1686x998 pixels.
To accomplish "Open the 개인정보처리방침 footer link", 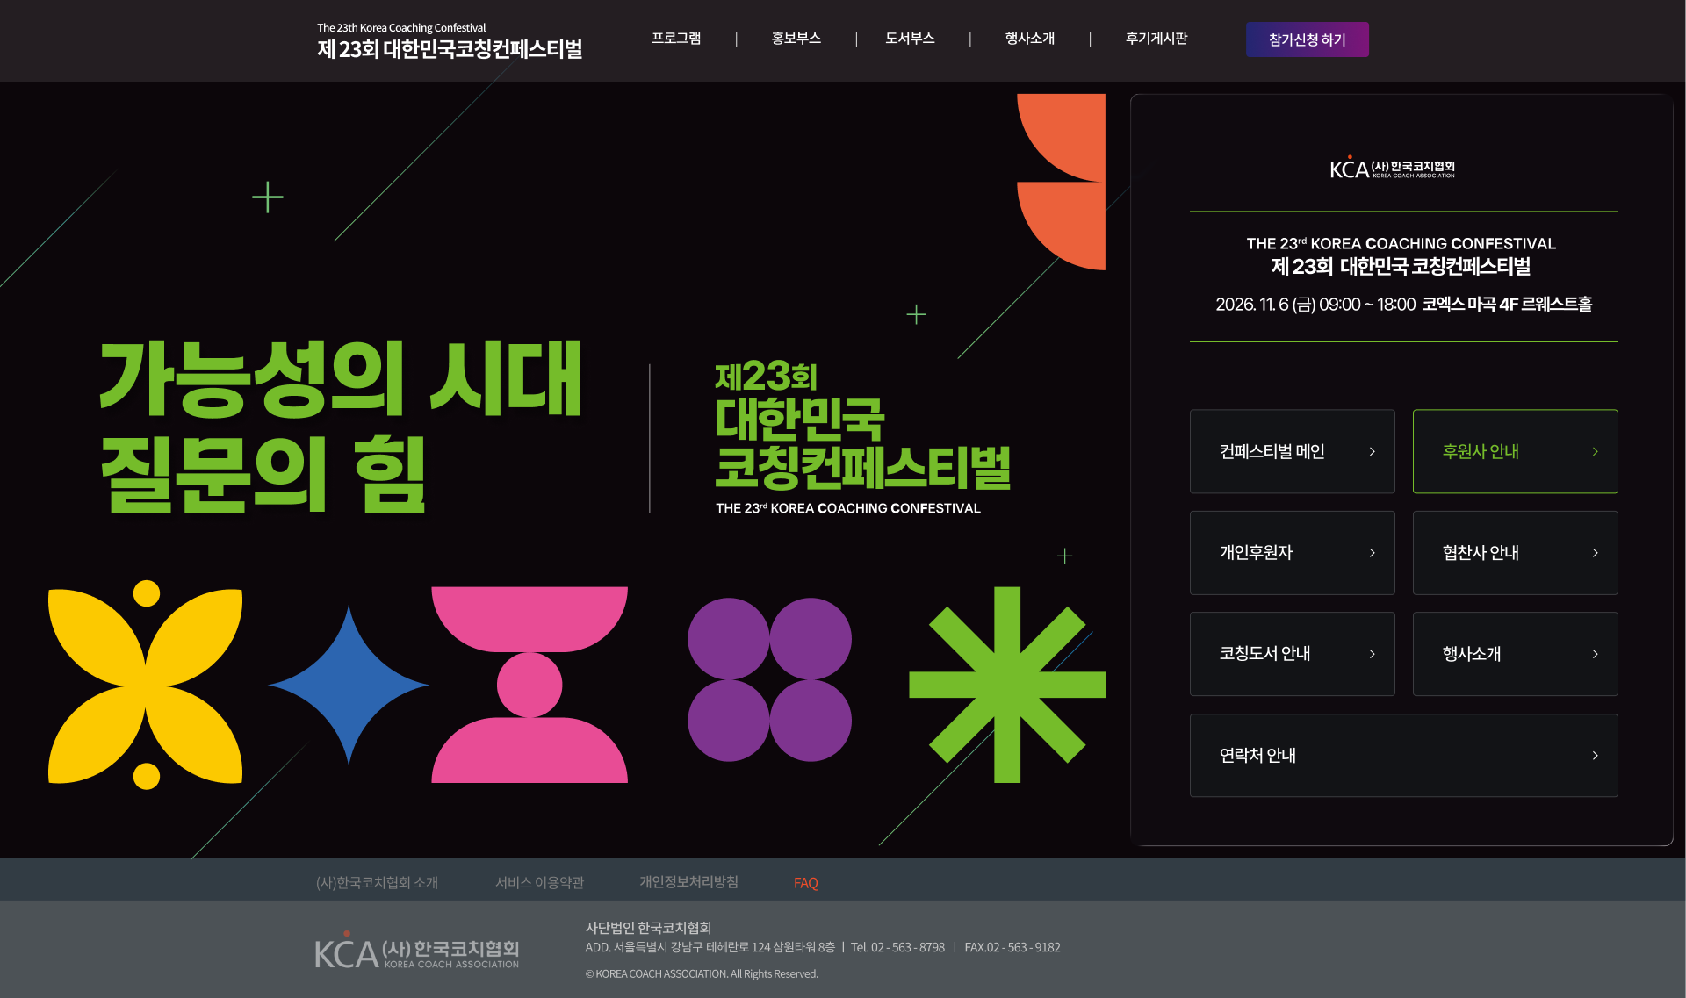I will click(688, 882).
